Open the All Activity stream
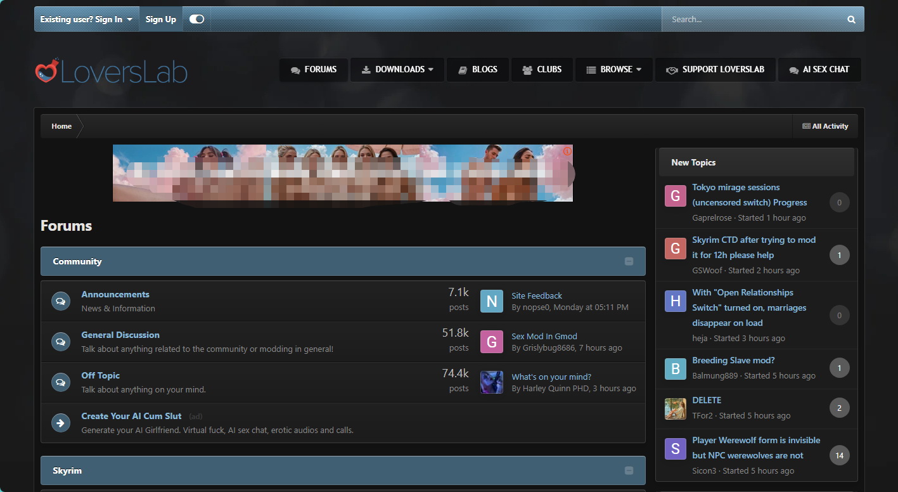 (x=825, y=126)
